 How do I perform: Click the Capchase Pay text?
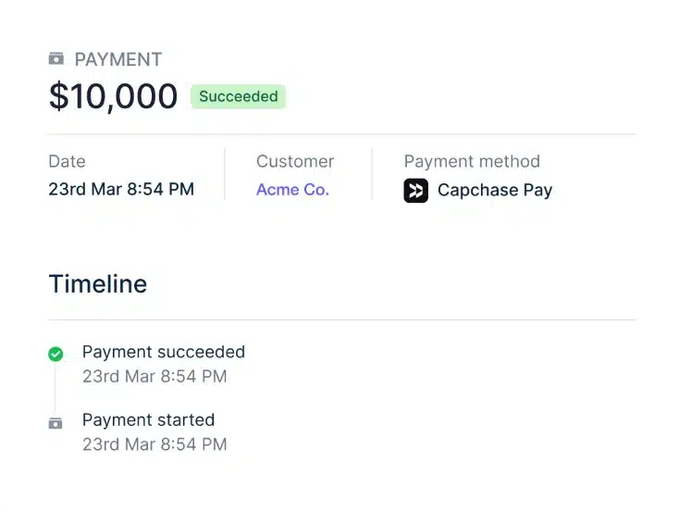(495, 191)
